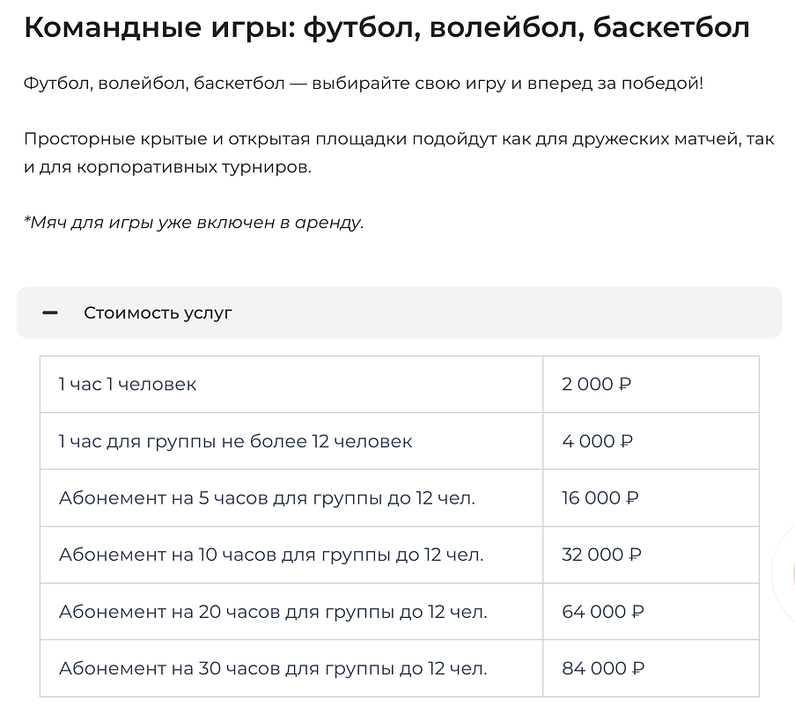
Task: Select the '1 час 1 человек' row
Action: pos(128,385)
